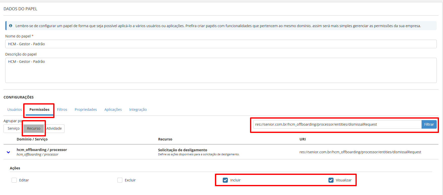443x195 pixels.
Task: Uncheck the Incluir action checkbox
Action: coord(225,180)
